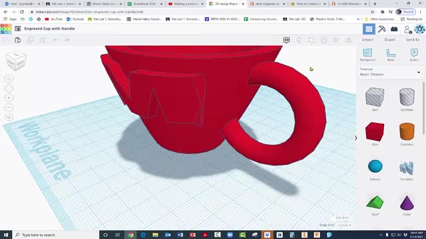Click the Import button
Viewport: 426px width, 239px height.
(368, 40)
